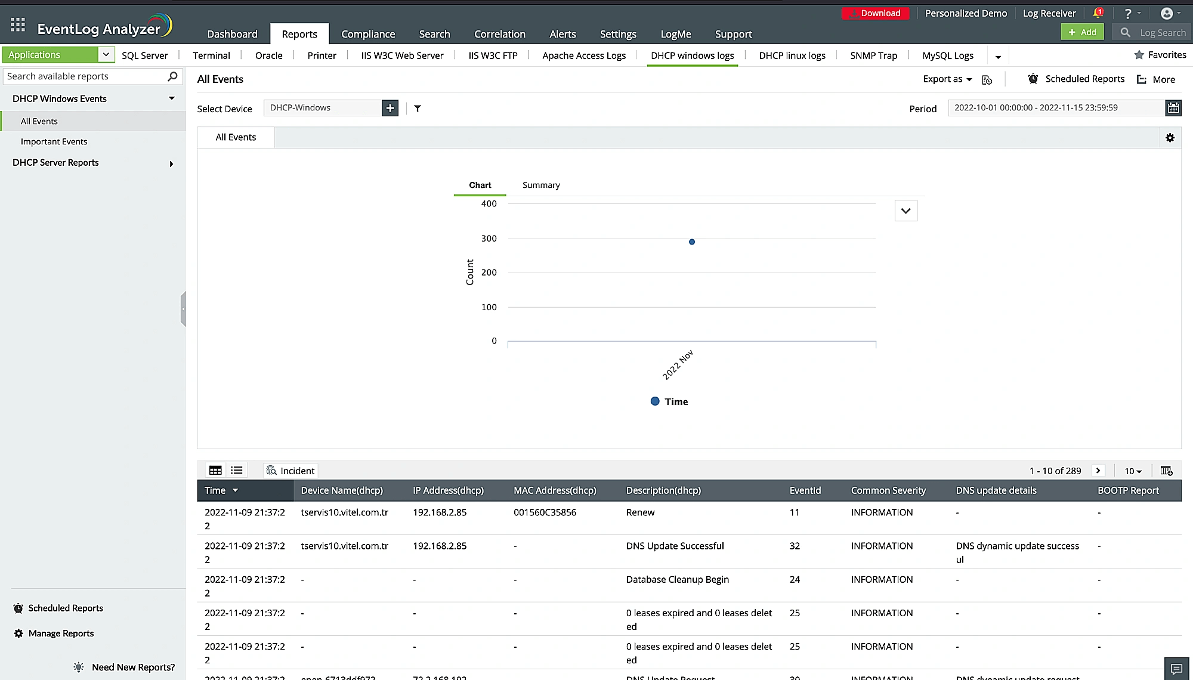Expand the DHCP Server Reports group
Image resolution: width=1193 pixels, height=680 pixels.
[171, 163]
